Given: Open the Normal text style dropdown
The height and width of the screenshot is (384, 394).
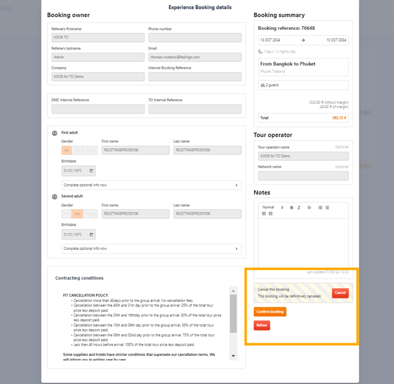Looking at the screenshot, I should tap(272, 208).
